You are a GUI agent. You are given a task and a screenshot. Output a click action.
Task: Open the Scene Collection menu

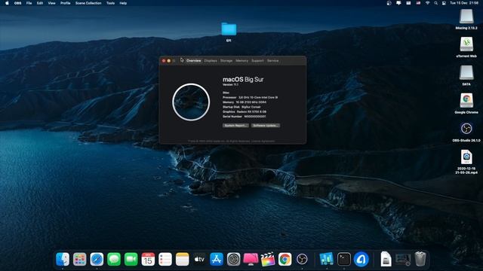pyautogui.click(x=88, y=3)
